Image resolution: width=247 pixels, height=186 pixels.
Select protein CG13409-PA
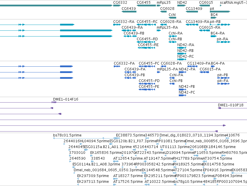(x=199, y=63)
